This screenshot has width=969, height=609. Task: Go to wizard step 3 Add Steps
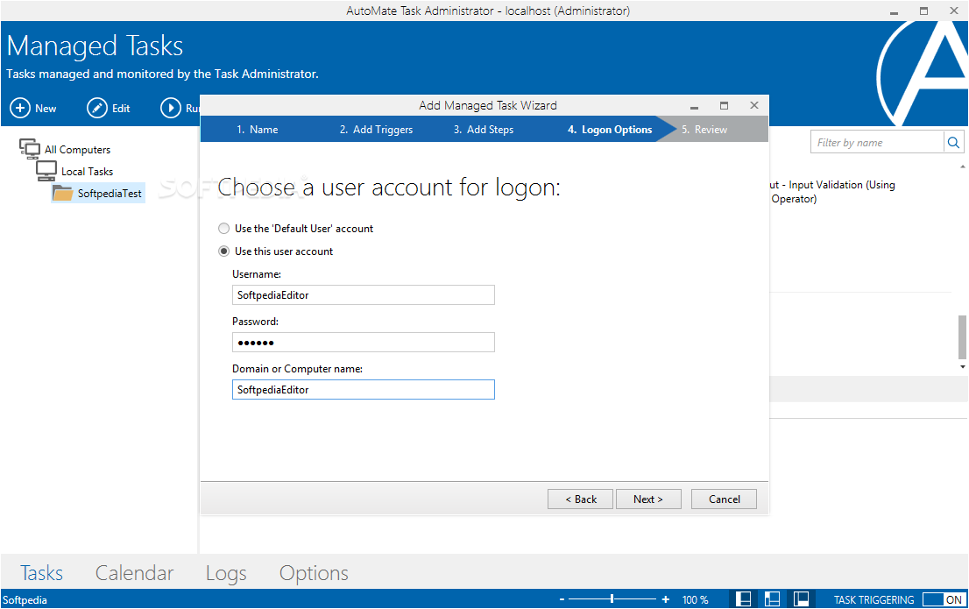[x=484, y=130]
